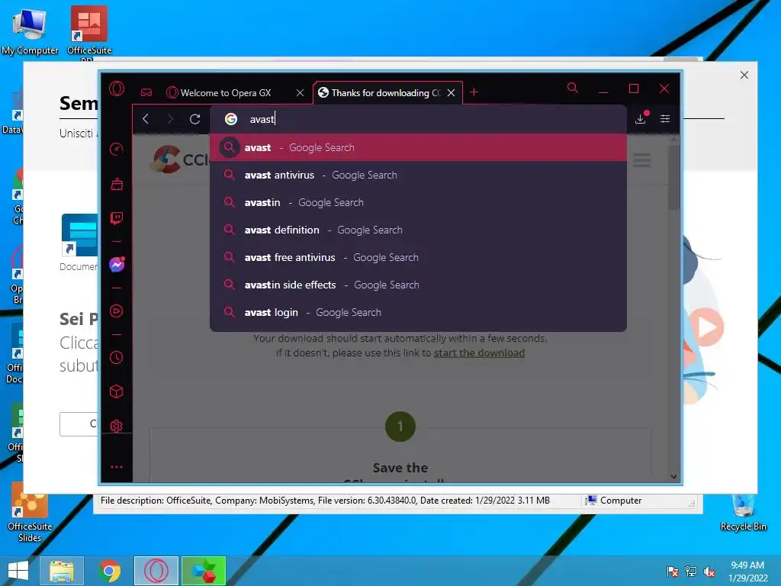This screenshot has width=781, height=586.
Task: Select the OfficeSuite PDF desktop shortcut
Action: tap(89, 31)
